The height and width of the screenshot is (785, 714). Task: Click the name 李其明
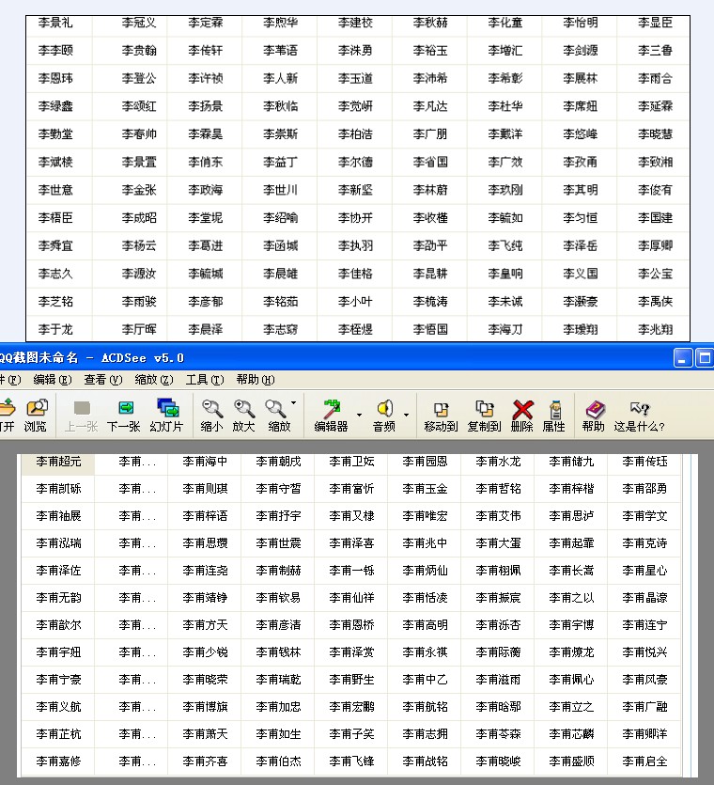tap(580, 190)
